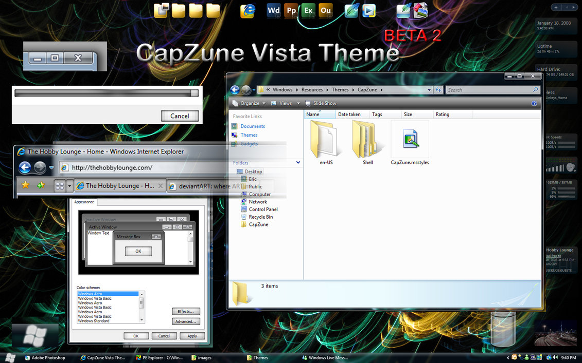Image resolution: width=582 pixels, height=363 pixels.
Task: Launch PowerPoint from the Pp dock icon
Action: coord(291,10)
